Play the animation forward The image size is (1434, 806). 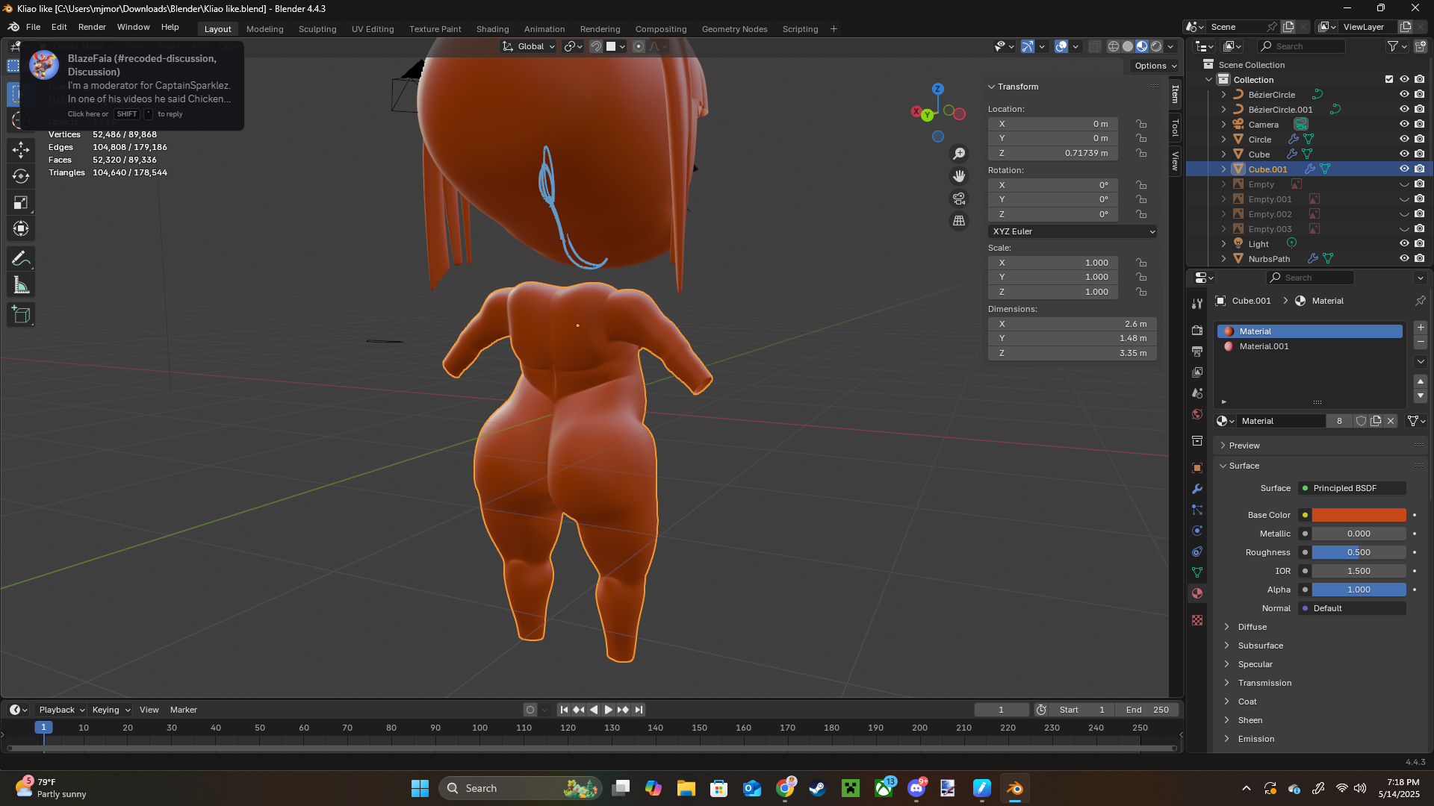608,710
